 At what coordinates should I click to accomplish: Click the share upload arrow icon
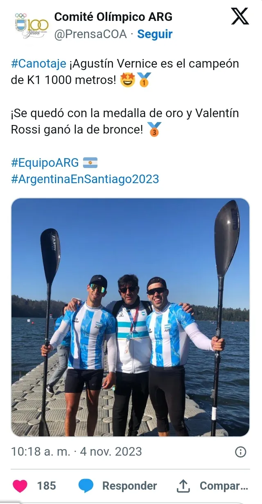183,486
